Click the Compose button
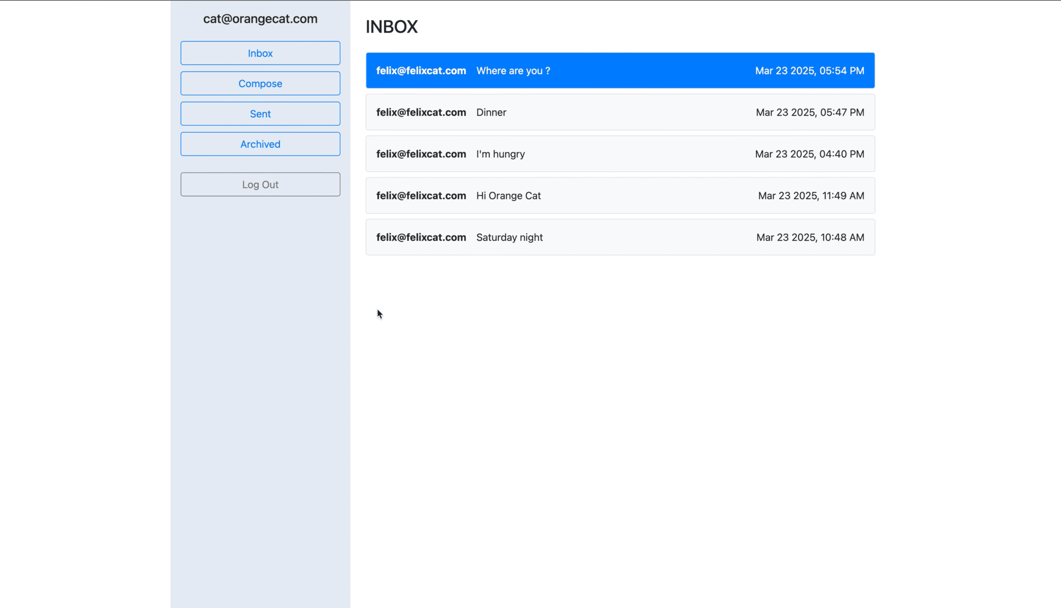The image size is (1061, 608). [x=260, y=84]
